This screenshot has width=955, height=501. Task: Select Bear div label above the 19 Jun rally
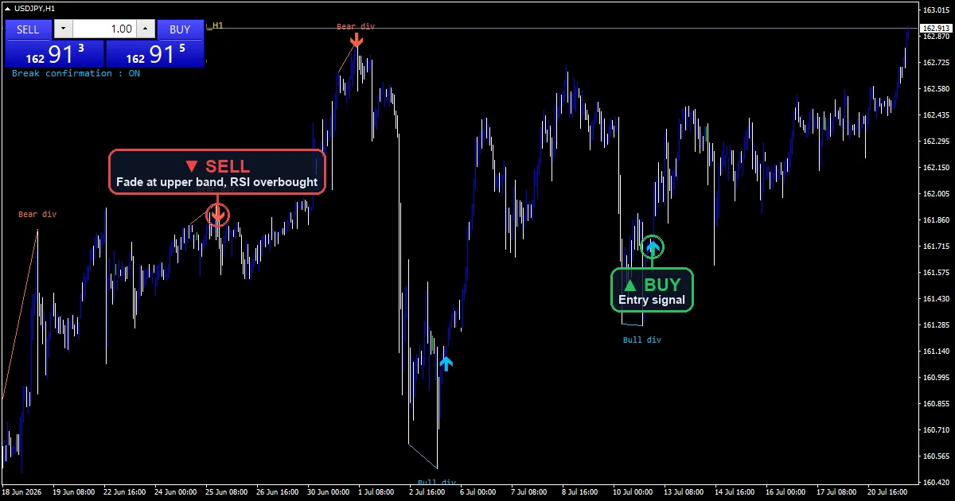(37, 214)
